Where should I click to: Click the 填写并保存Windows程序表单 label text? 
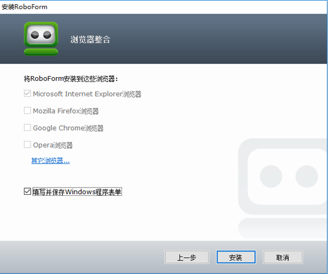tap(77, 192)
